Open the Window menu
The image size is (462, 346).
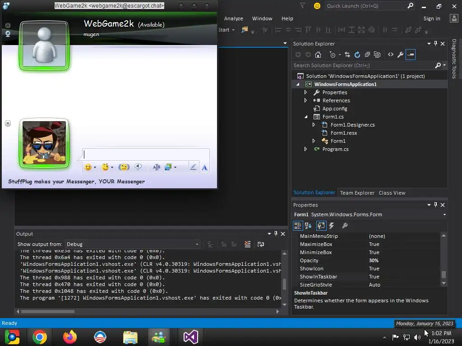pos(262,18)
